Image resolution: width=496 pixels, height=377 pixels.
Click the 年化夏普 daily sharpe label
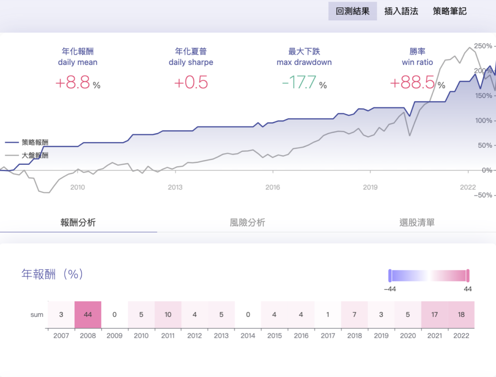[191, 57]
